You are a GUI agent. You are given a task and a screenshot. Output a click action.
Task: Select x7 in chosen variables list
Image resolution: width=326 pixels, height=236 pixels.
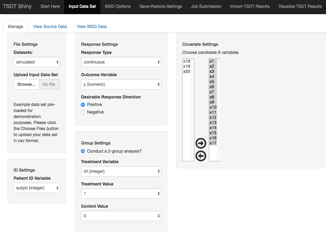pyautogui.click(x=213, y=92)
